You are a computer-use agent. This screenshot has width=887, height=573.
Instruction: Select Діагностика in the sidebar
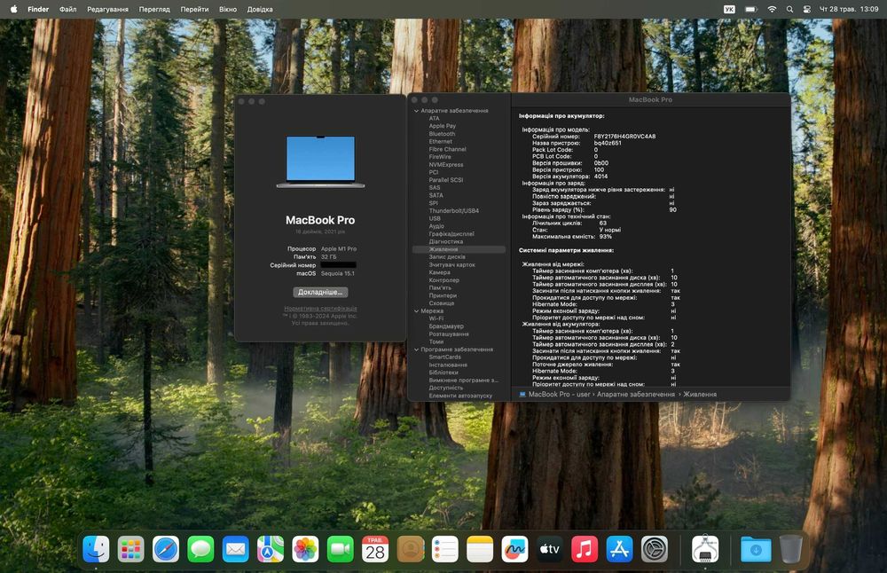click(446, 241)
